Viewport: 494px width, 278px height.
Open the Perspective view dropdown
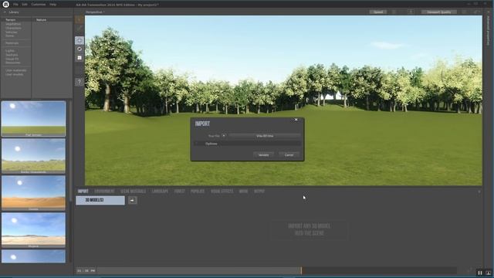coord(95,12)
